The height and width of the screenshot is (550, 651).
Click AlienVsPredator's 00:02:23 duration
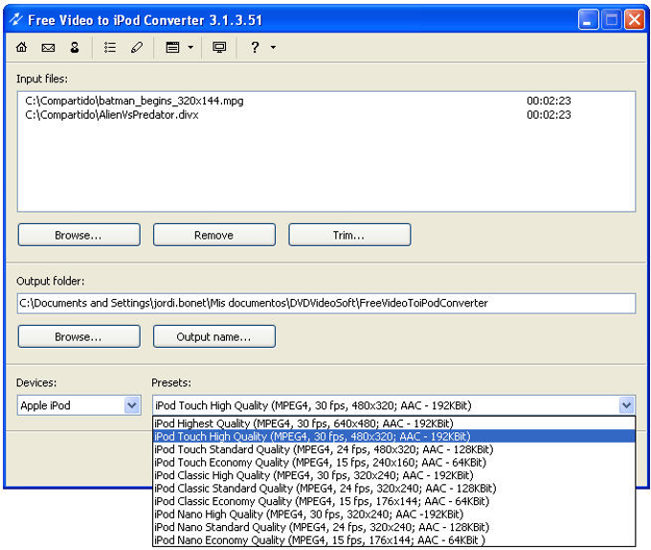[x=549, y=115]
